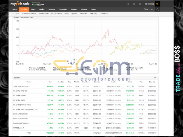Click the search magnifier icon

pos(158,9)
